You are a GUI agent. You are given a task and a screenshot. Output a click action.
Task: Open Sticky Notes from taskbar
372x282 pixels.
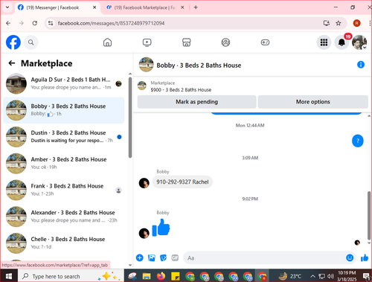click(176, 276)
